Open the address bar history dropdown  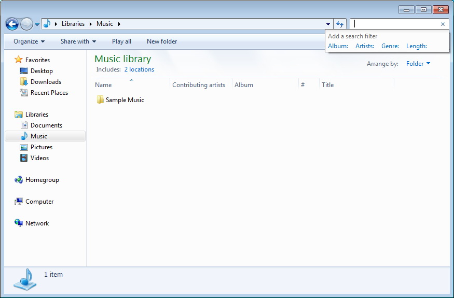tap(328, 24)
